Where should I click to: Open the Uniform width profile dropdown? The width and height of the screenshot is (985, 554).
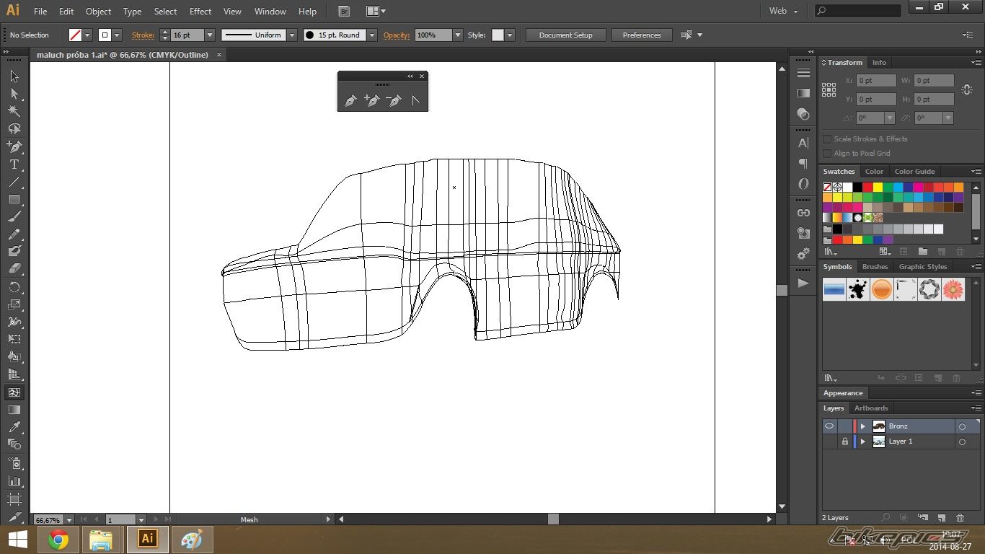(x=292, y=35)
